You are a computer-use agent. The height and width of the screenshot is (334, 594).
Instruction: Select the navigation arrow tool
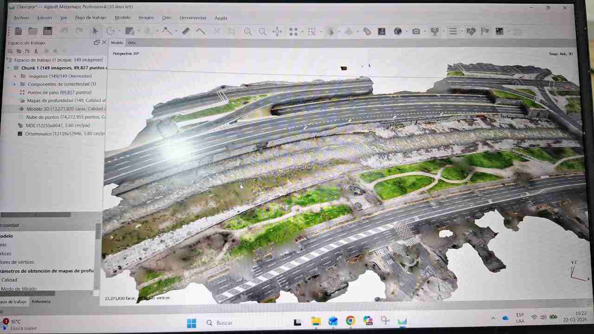pyautogui.click(x=95, y=31)
